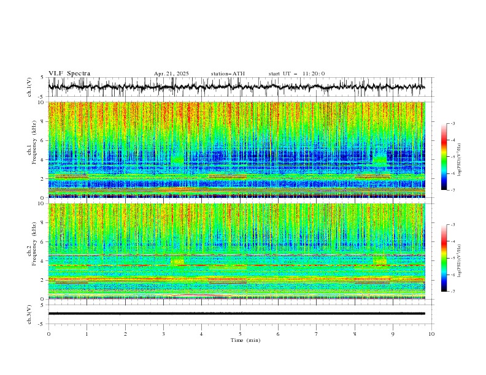This screenshot has width=486, height=375.
Task: Click the '-3' label on the ch.1 colorbar
Action: pos(452,123)
